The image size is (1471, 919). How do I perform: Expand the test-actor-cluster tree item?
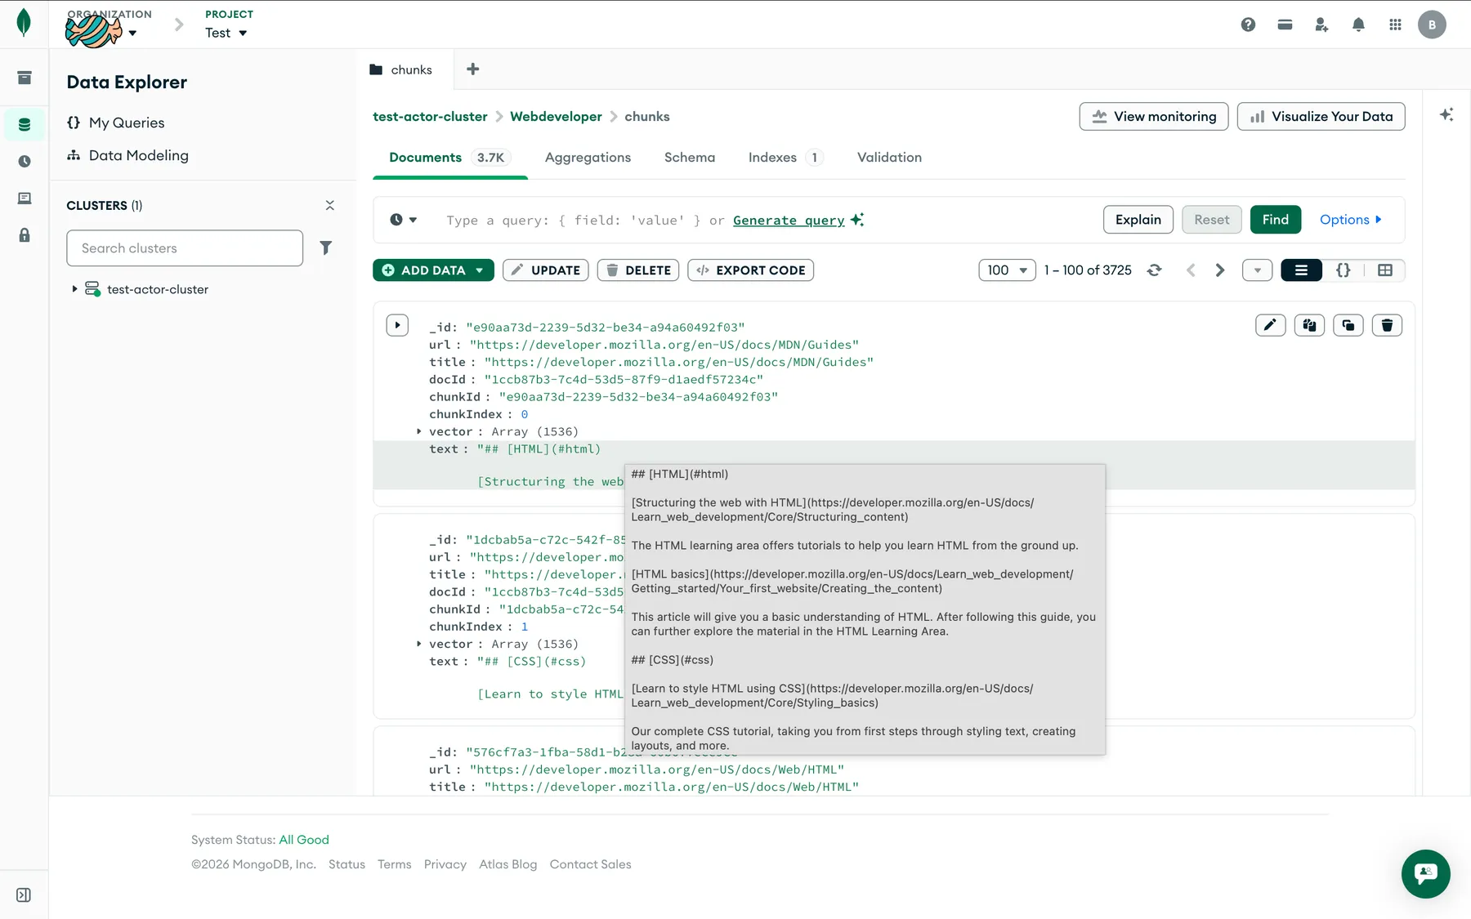(x=74, y=289)
